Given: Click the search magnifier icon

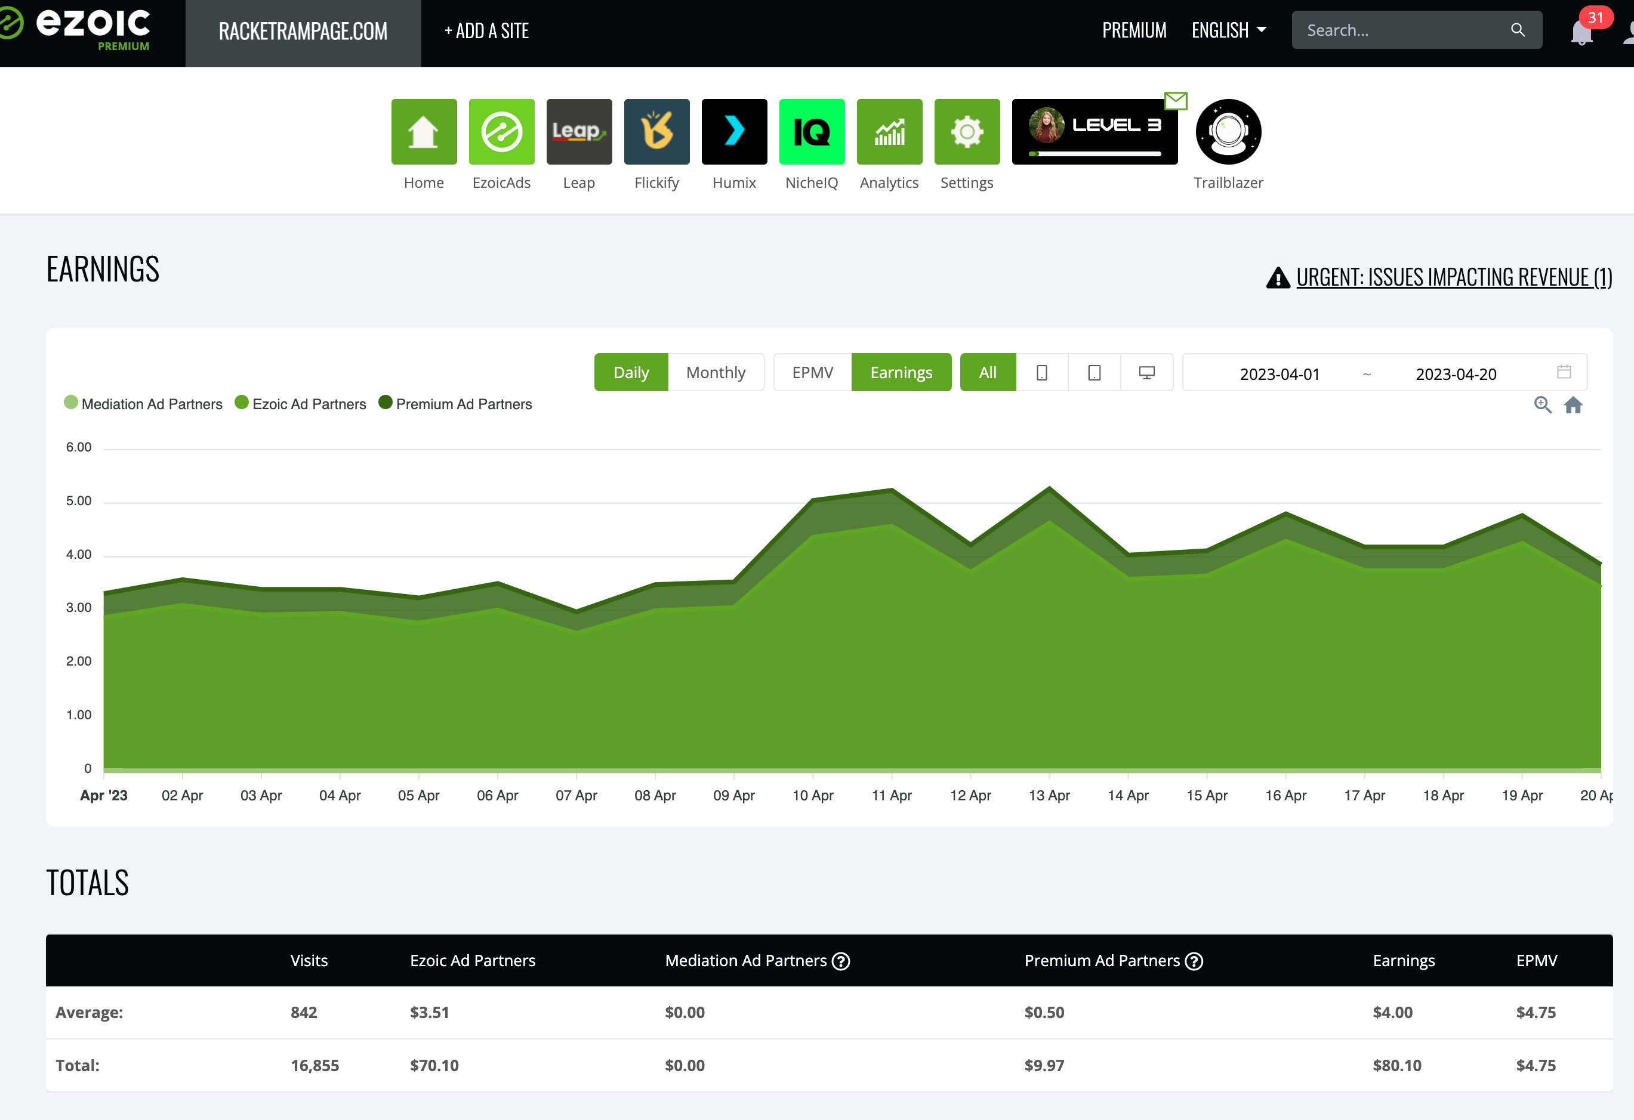Looking at the screenshot, I should (x=1517, y=30).
